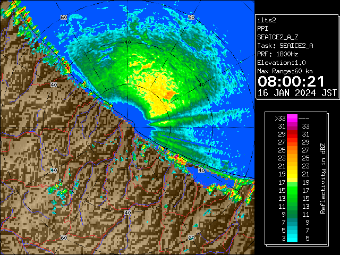This screenshot has height=255, width=340.
Task: Click the "PRF: 1800Hz" line
Action: (278, 54)
